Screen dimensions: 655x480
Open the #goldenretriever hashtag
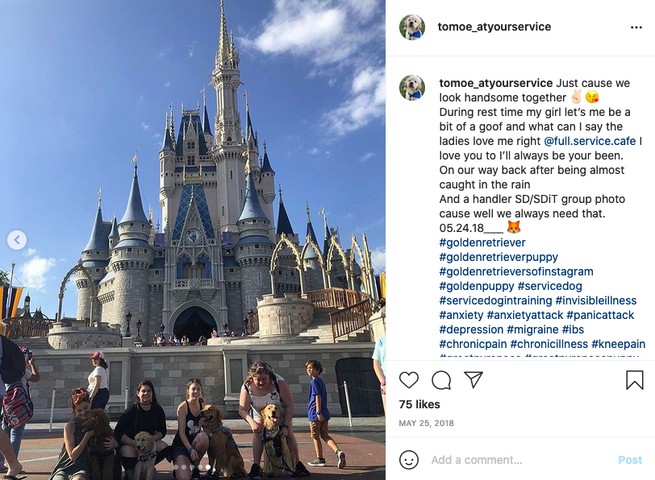tap(482, 242)
